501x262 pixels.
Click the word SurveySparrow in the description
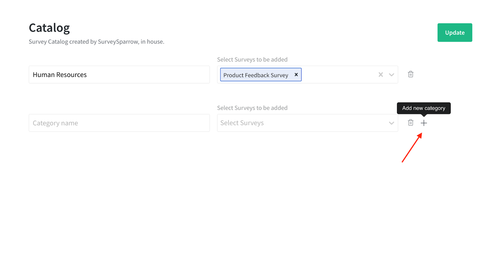coord(118,42)
